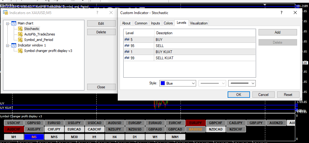Click Edit in Indicators dialog
The height and width of the screenshot is (143, 309).
pos(101,24)
